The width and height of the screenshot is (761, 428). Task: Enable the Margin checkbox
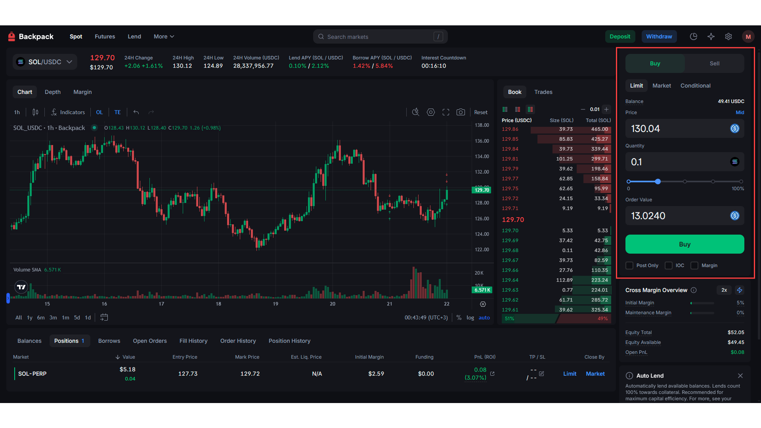pos(694,266)
